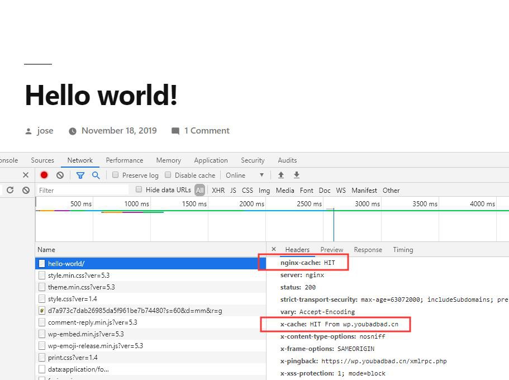The height and width of the screenshot is (380, 509).
Task: Switch to the Performance tab
Action: pos(124,160)
